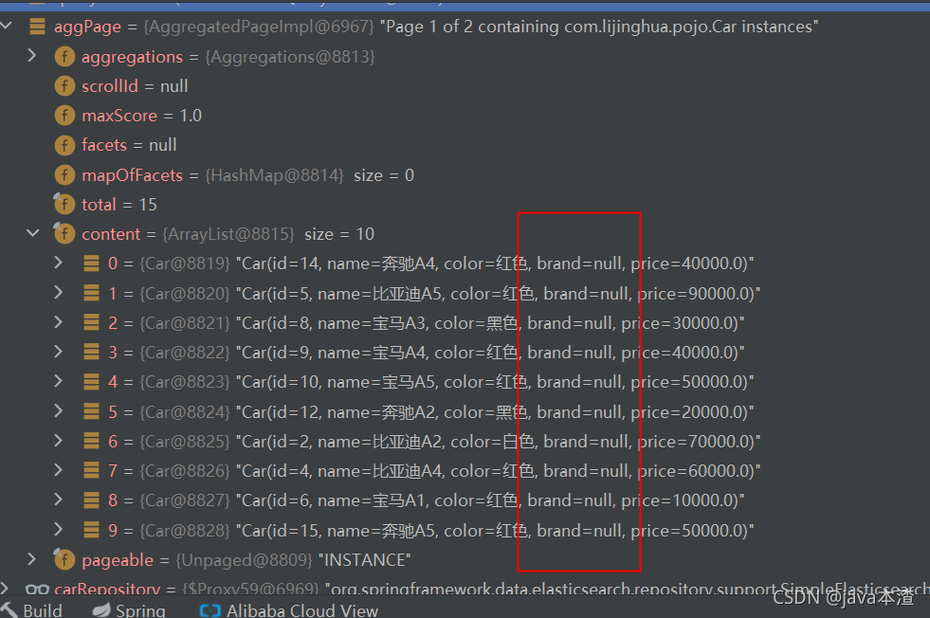Click the list element icon for index 4
This screenshot has height=618, width=930.
click(x=91, y=382)
